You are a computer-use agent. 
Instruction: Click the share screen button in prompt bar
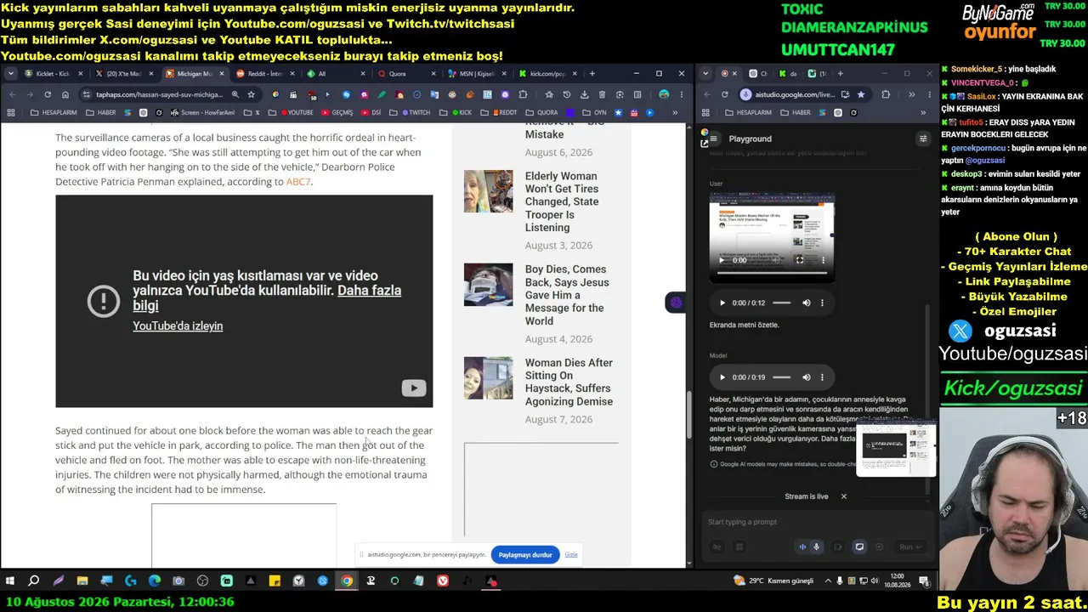coord(859,547)
